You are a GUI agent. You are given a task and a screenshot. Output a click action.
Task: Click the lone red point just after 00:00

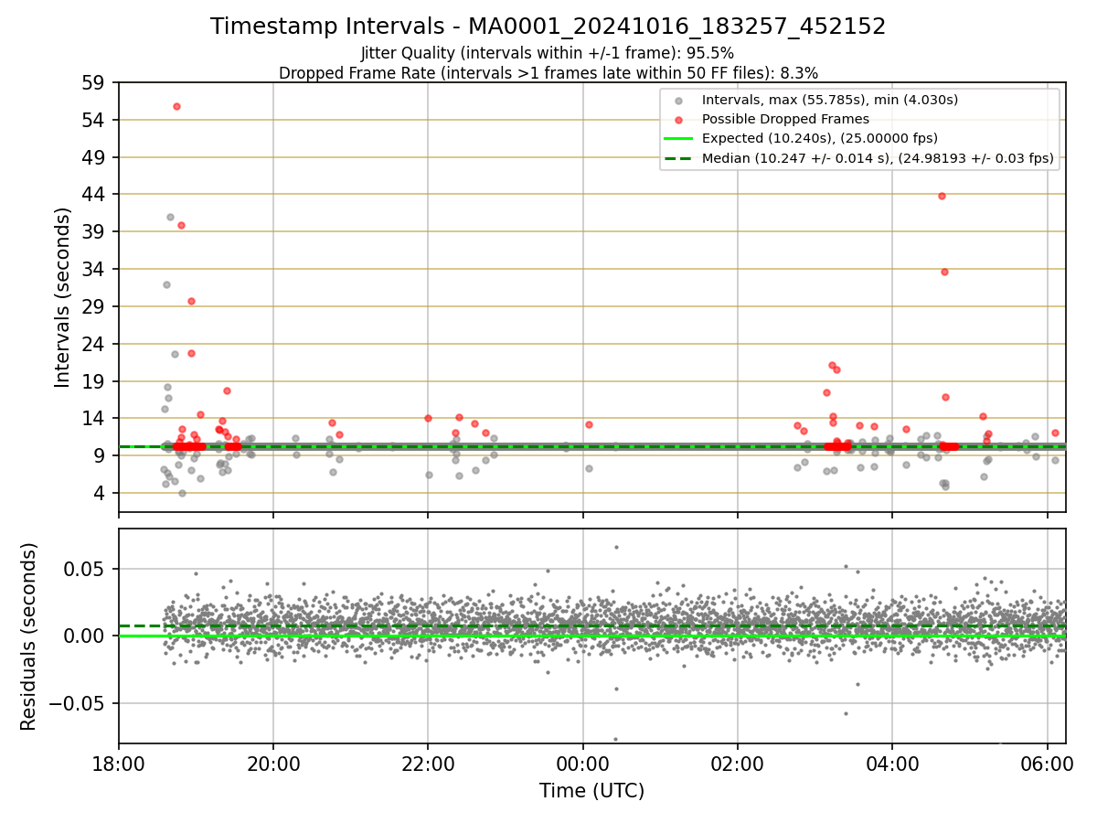pyautogui.click(x=589, y=424)
